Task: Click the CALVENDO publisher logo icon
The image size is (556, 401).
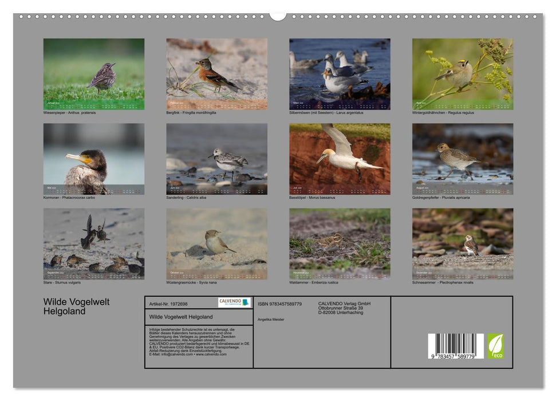Action: click(x=230, y=301)
